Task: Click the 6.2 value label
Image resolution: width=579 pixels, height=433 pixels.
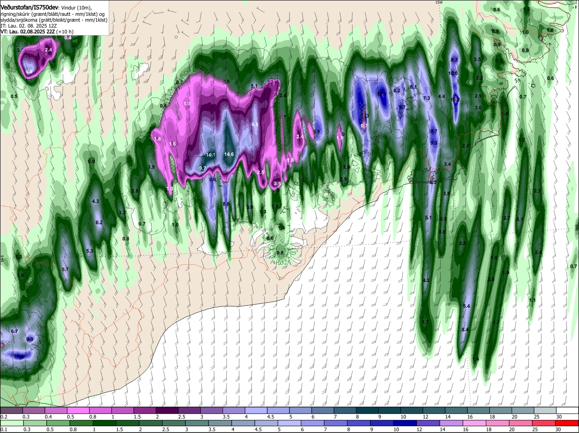Action: [99, 222]
